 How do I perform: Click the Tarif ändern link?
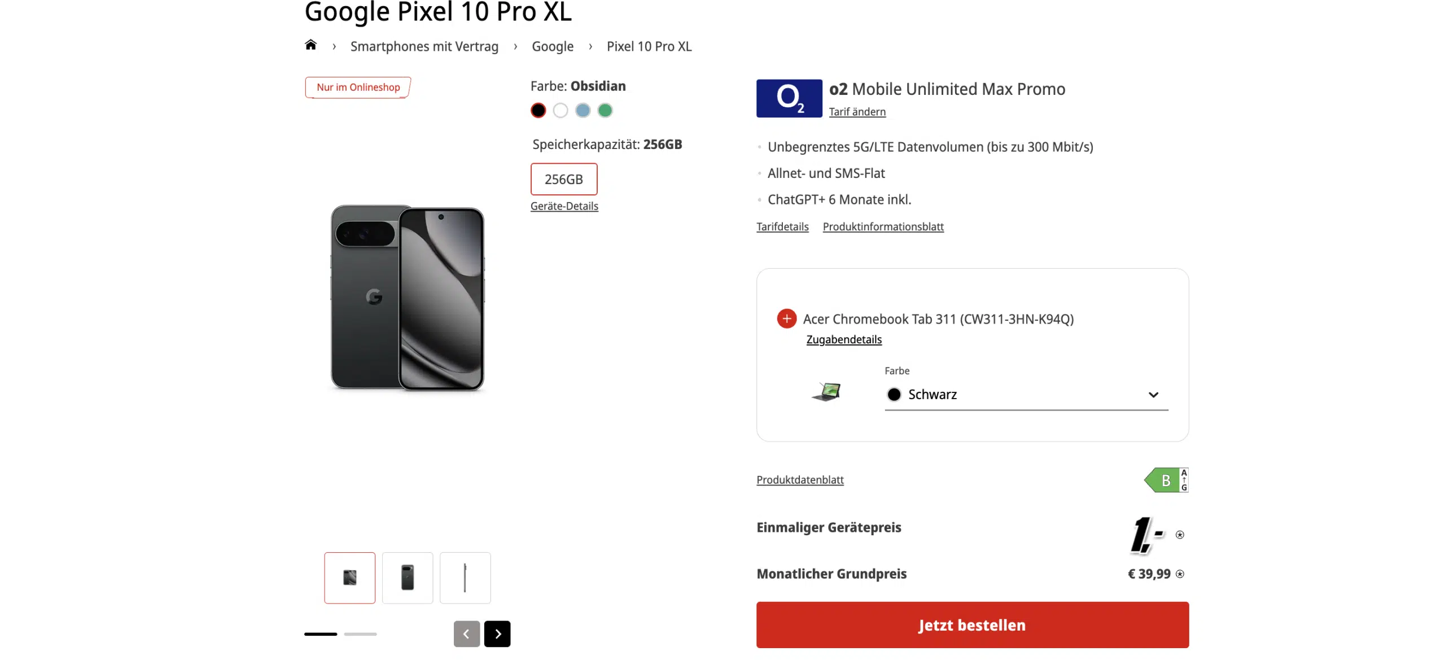857,112
